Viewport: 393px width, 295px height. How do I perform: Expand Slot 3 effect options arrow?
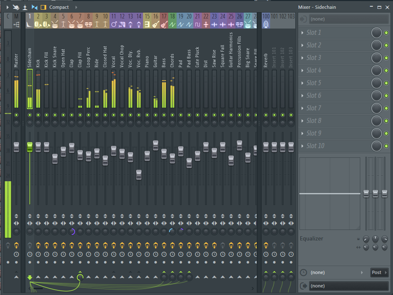coord(302,57)
